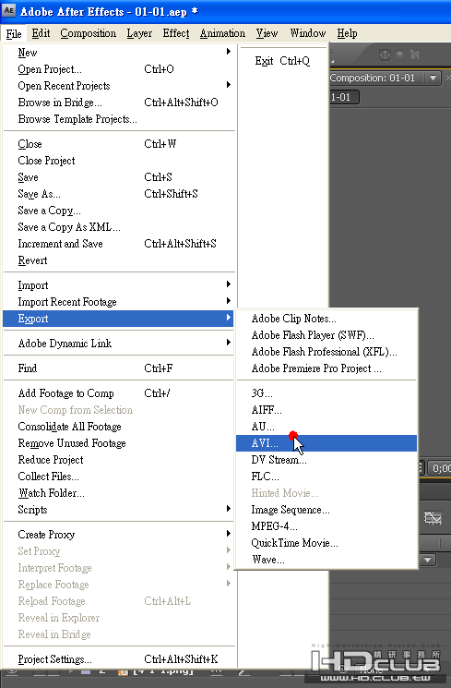Click the round sphere icon in the toolbar
451x688 pixels.
(399, 54)
